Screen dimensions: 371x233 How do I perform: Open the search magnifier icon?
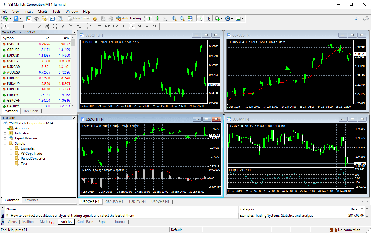coord(357,19)
